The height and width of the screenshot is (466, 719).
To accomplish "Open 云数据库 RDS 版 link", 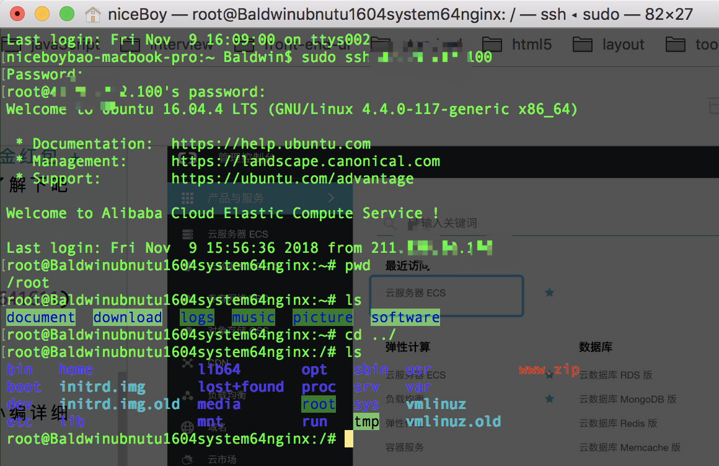I will click(615, 375).
